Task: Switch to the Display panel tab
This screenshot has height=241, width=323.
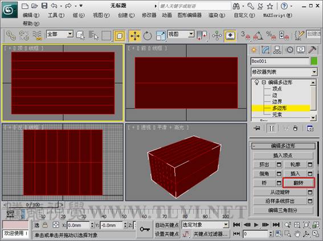Action: click(x=301, y=50)
